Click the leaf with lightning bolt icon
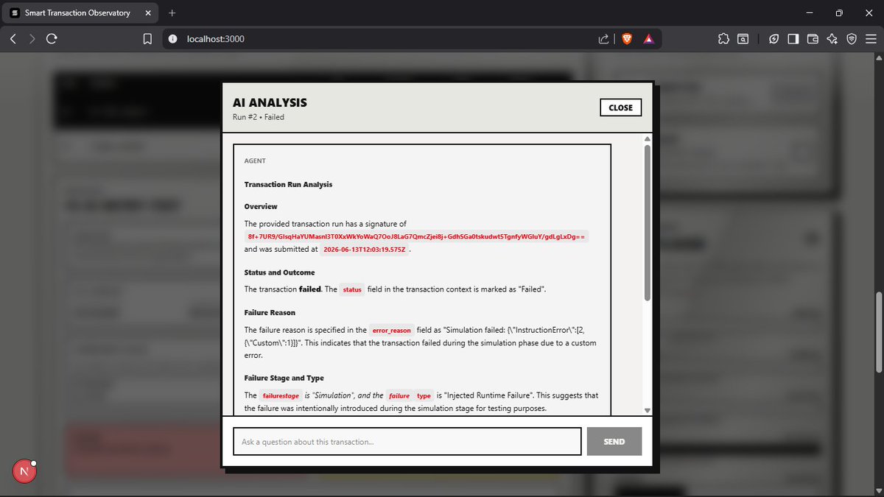The width and height of the screenshot is (884, 497). [774, 39]
